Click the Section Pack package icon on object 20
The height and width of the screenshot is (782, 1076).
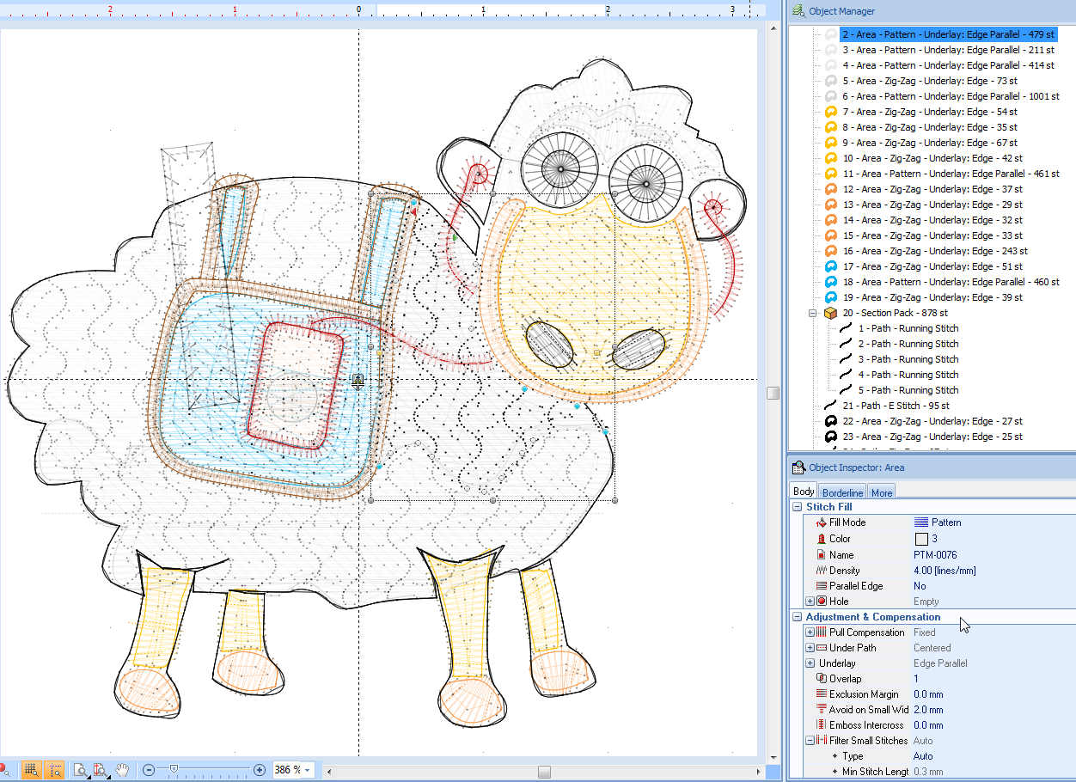(829, 313)
